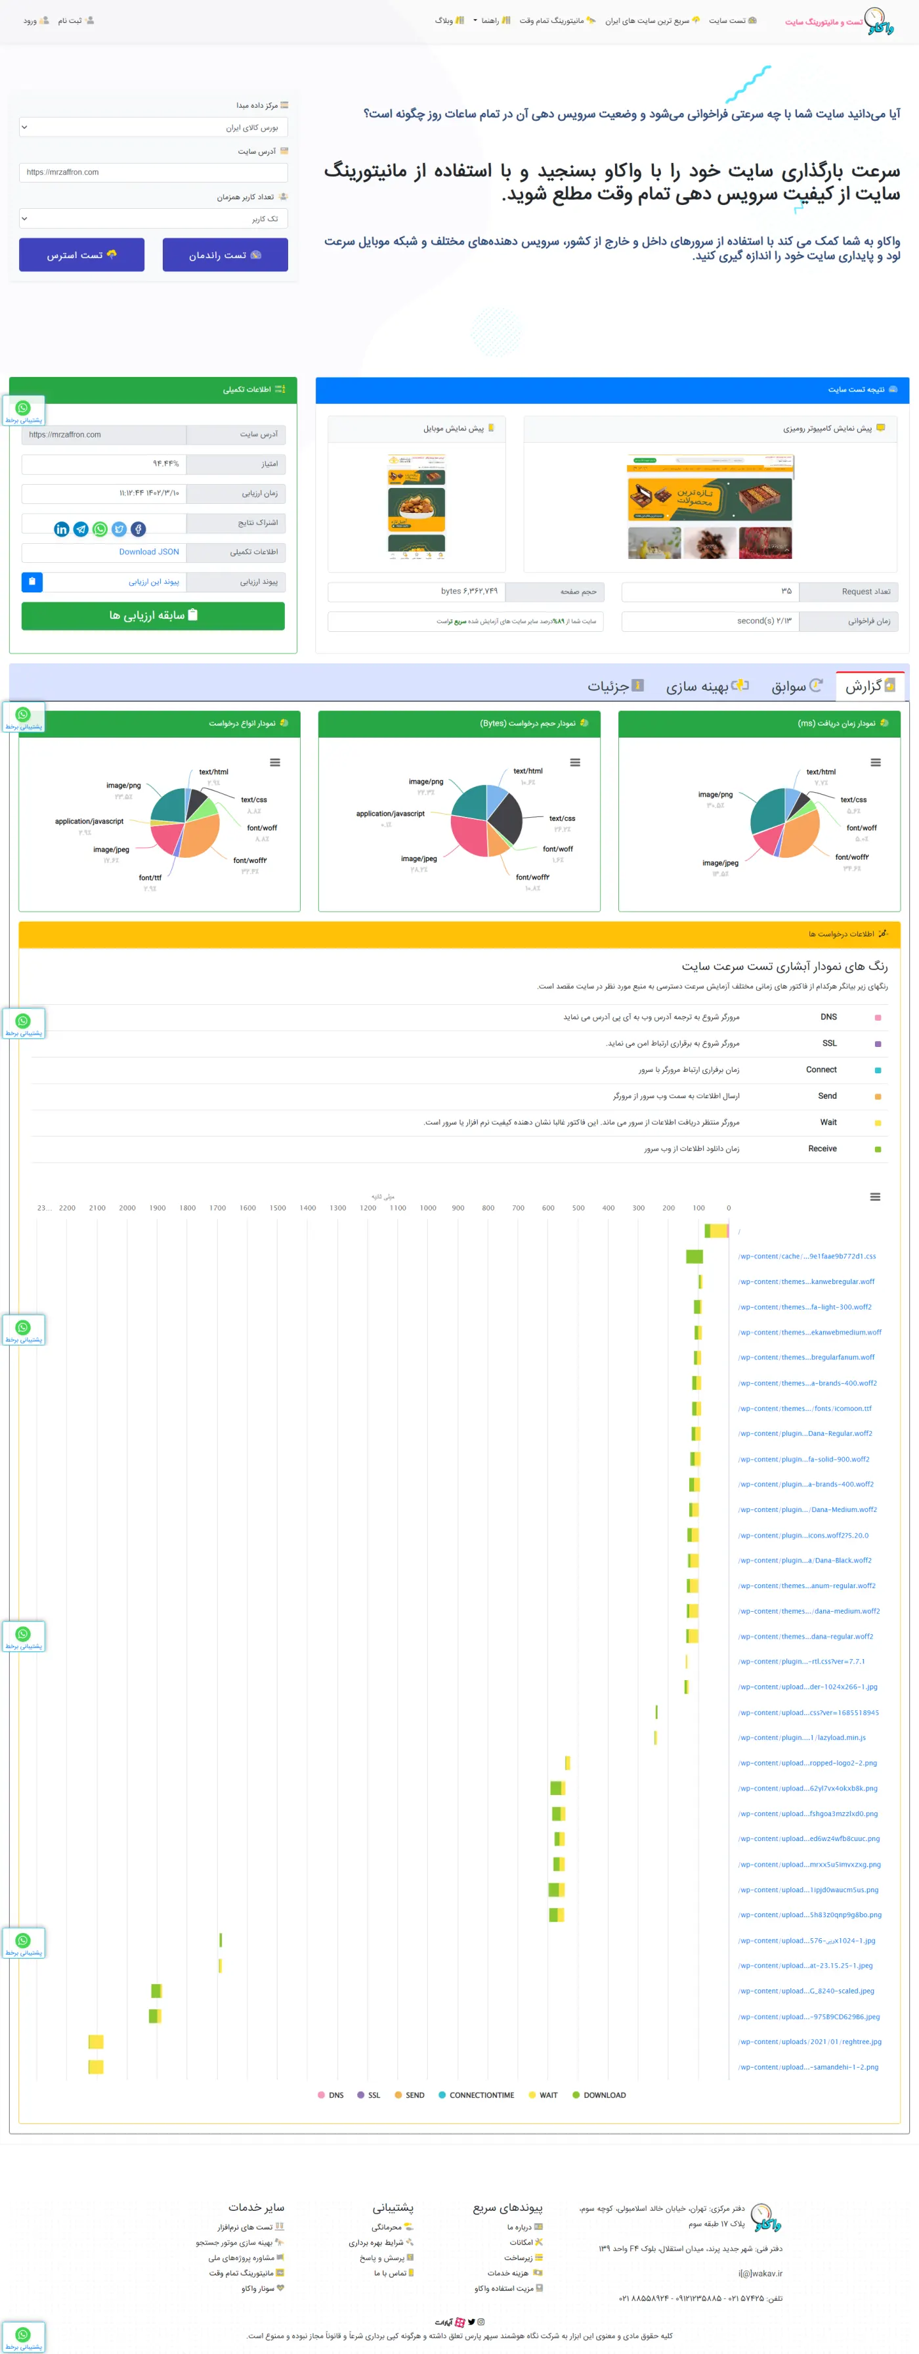The image size is (919, 2354).
Task: Copy the evaluation link with the clipboard button
Action: tap(32, 581)
